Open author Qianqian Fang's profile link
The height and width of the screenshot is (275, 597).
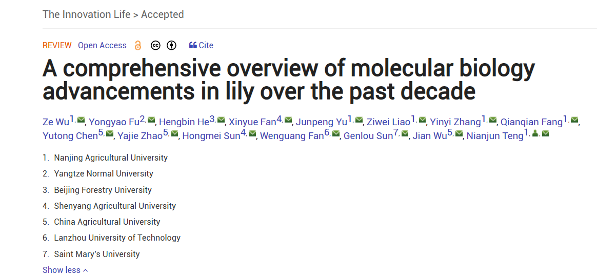coord(531,122)
